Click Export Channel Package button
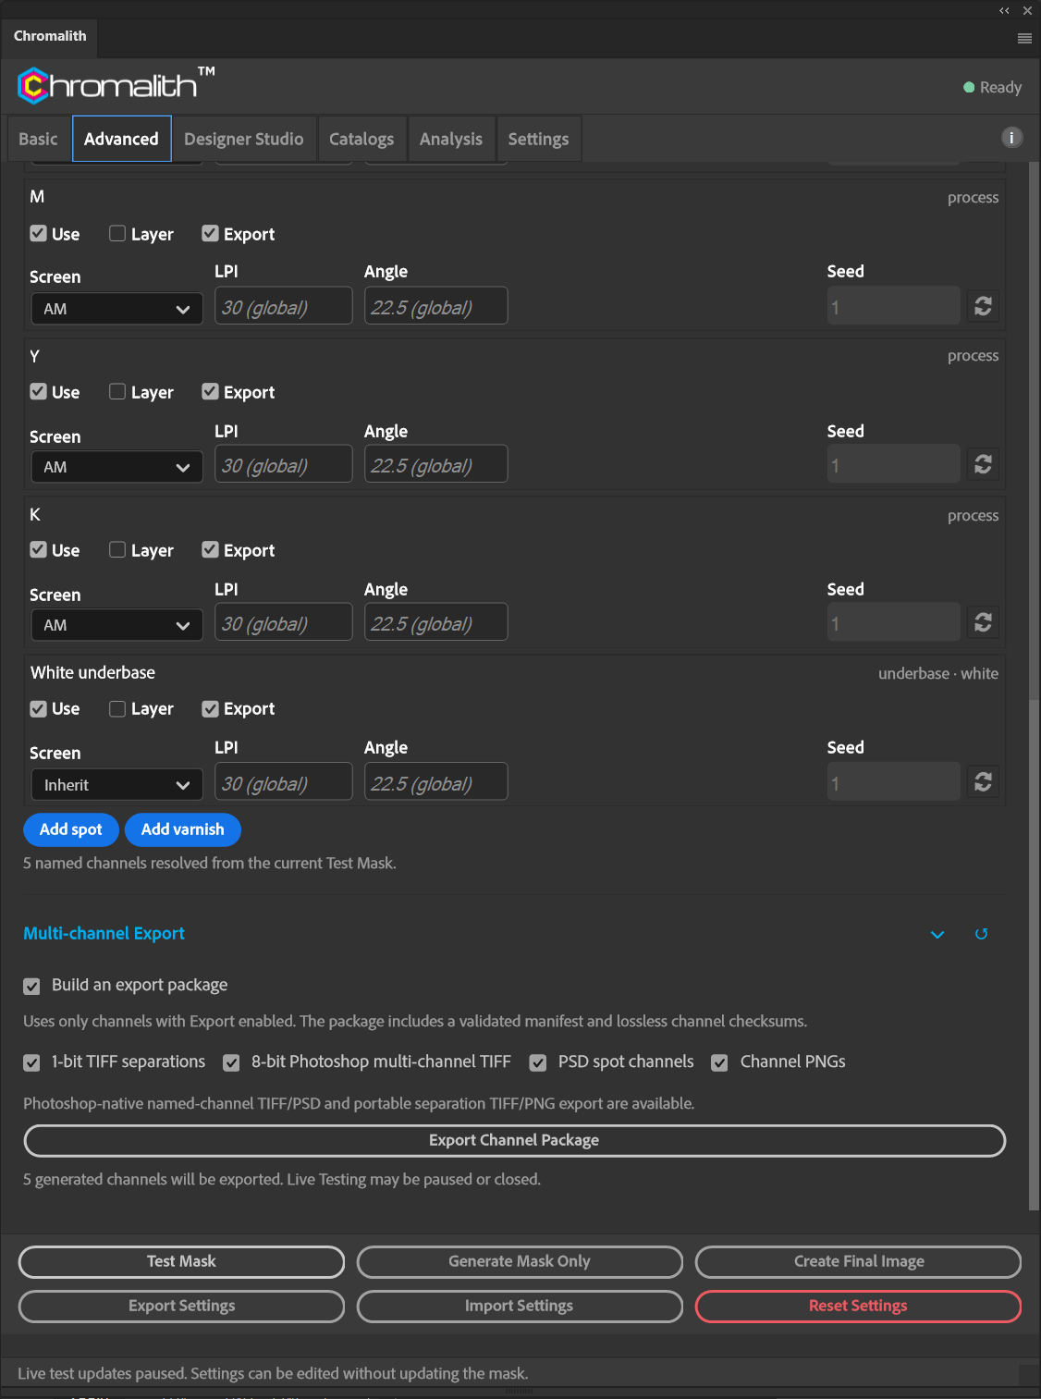The image size is (1041, 1399). pos(514,1140)
